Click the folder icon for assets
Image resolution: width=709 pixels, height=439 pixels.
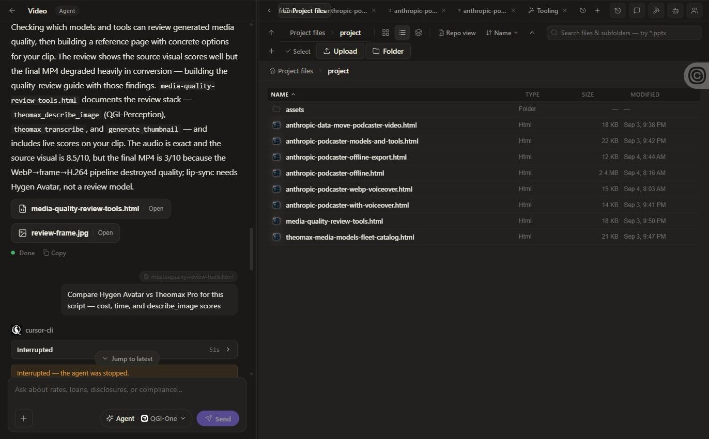pos(276,109)
